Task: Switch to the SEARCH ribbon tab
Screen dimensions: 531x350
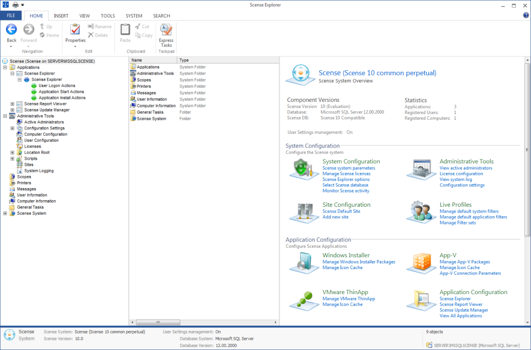Action: click(162, 16)
